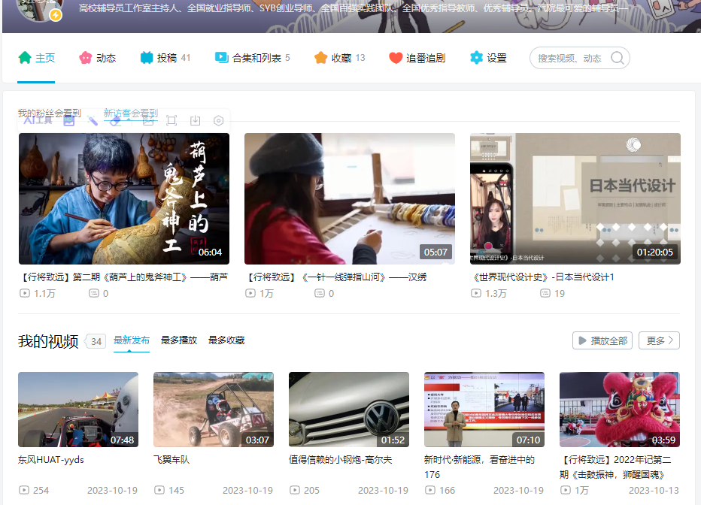Select the pen annotation tool
The height and width of the screenshot is (505, 701).
click(93, 120)
